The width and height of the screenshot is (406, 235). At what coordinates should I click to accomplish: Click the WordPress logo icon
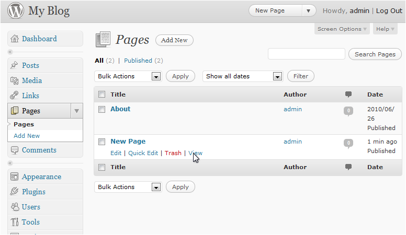click(16, 10)
